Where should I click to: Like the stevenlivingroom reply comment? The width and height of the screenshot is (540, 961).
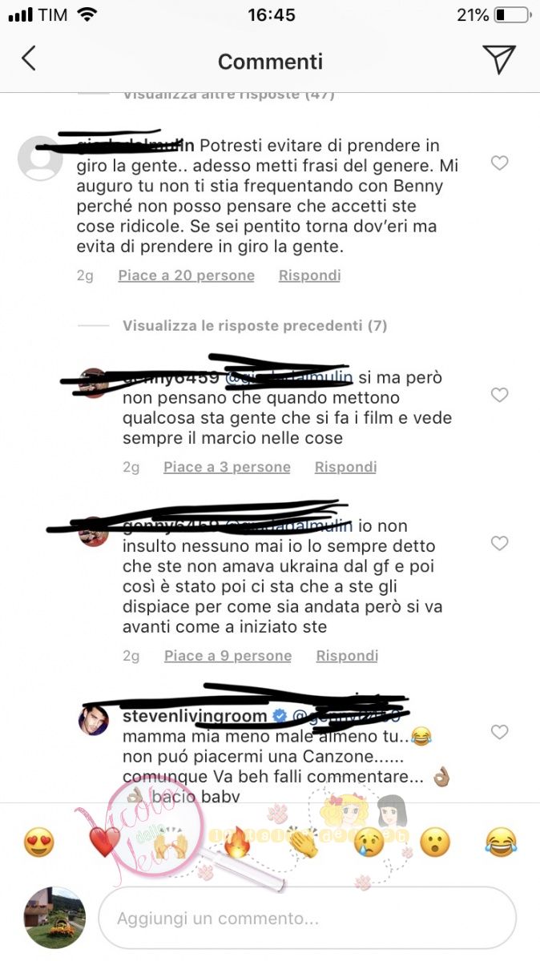tap(499, 732)
